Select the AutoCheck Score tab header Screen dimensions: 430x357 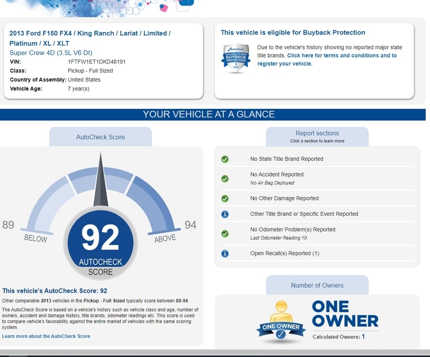coord(100,137)
